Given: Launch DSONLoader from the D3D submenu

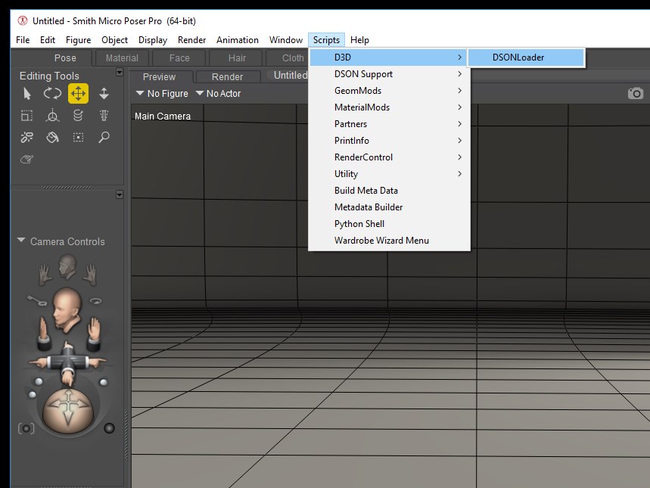Looking at the screenshot, I should 527,58.
